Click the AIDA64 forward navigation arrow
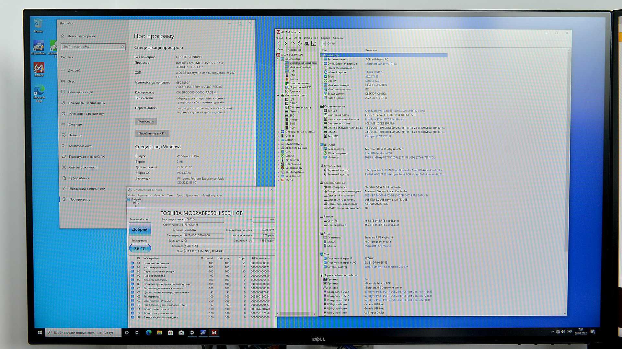 point(285,43)
